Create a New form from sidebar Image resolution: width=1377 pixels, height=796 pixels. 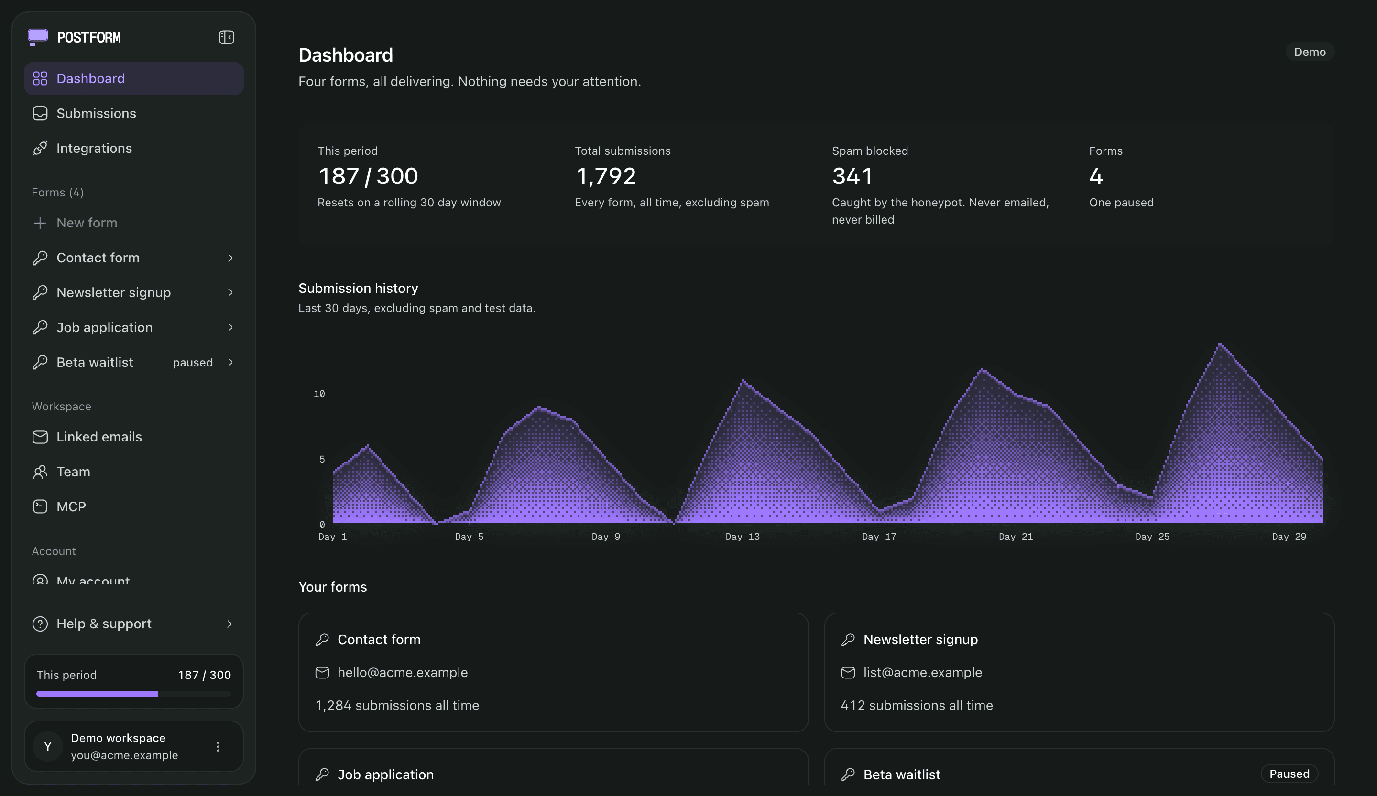(134, 223)
